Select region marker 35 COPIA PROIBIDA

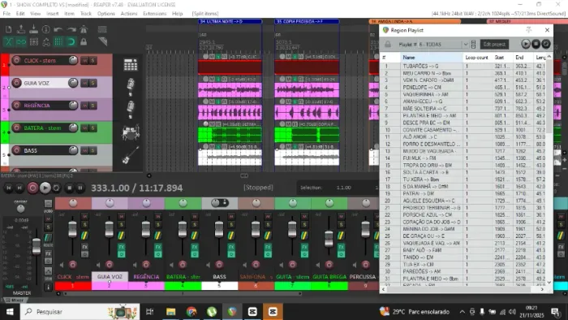click(x=307, y=21)
